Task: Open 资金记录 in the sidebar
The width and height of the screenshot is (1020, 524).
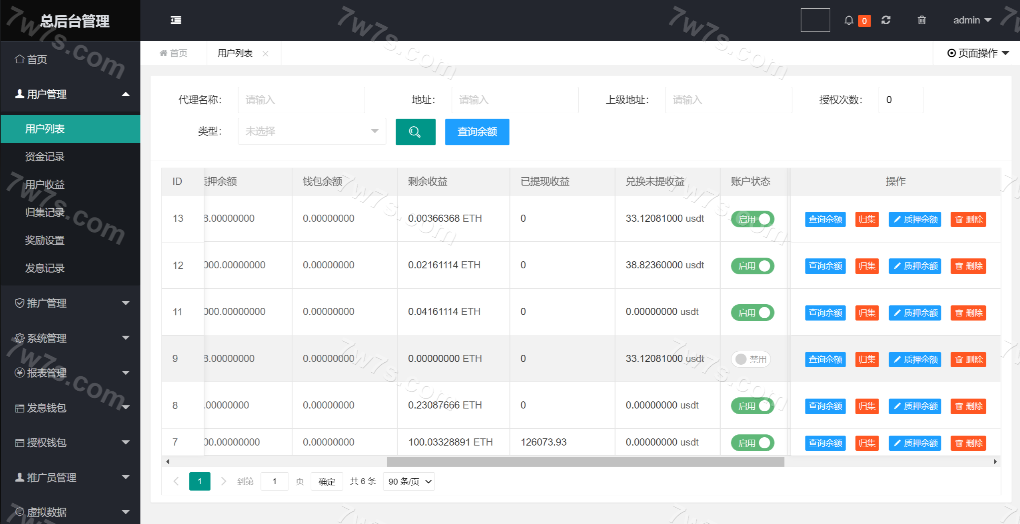Action: (45, 156)
